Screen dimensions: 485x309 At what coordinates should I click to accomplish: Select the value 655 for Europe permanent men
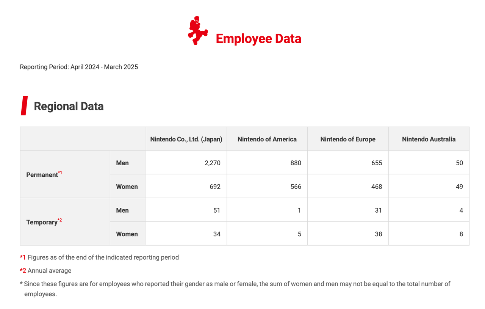[377, 163]
